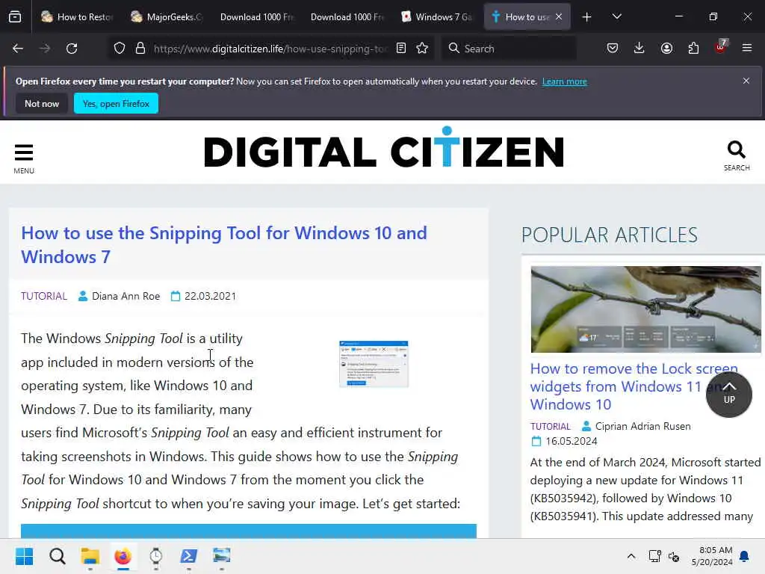
Task: Save page to Pocket
Action: coord(613,49)
